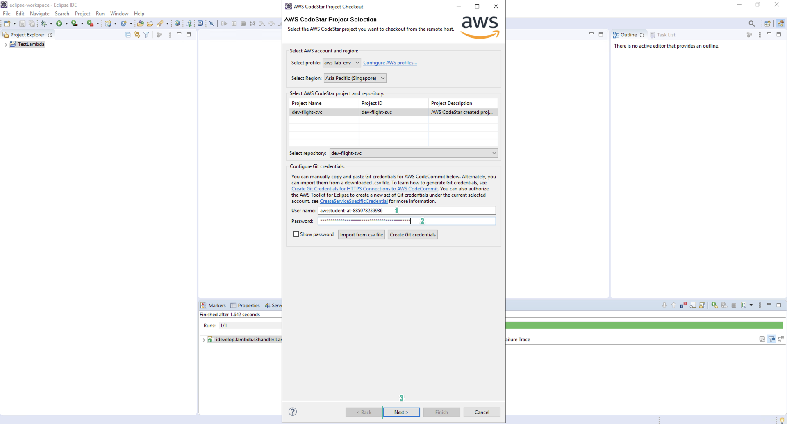This screenshot has width=787, height=424.
Task: Open the Select Region dropdown
Action: (355, 78)
